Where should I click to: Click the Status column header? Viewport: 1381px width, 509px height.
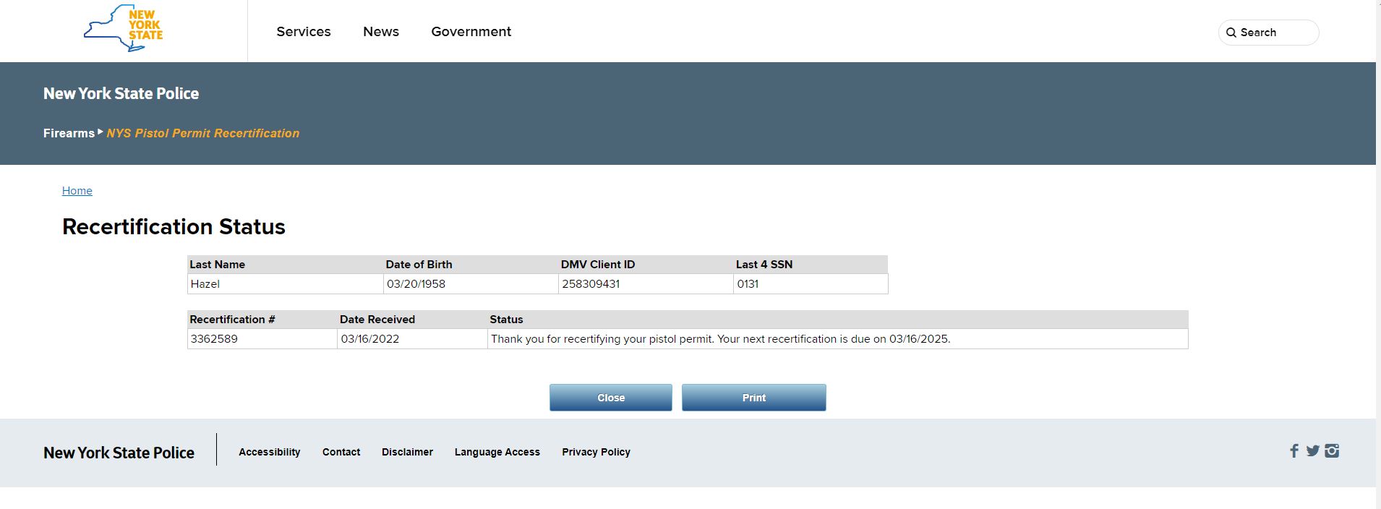point(506,320)
